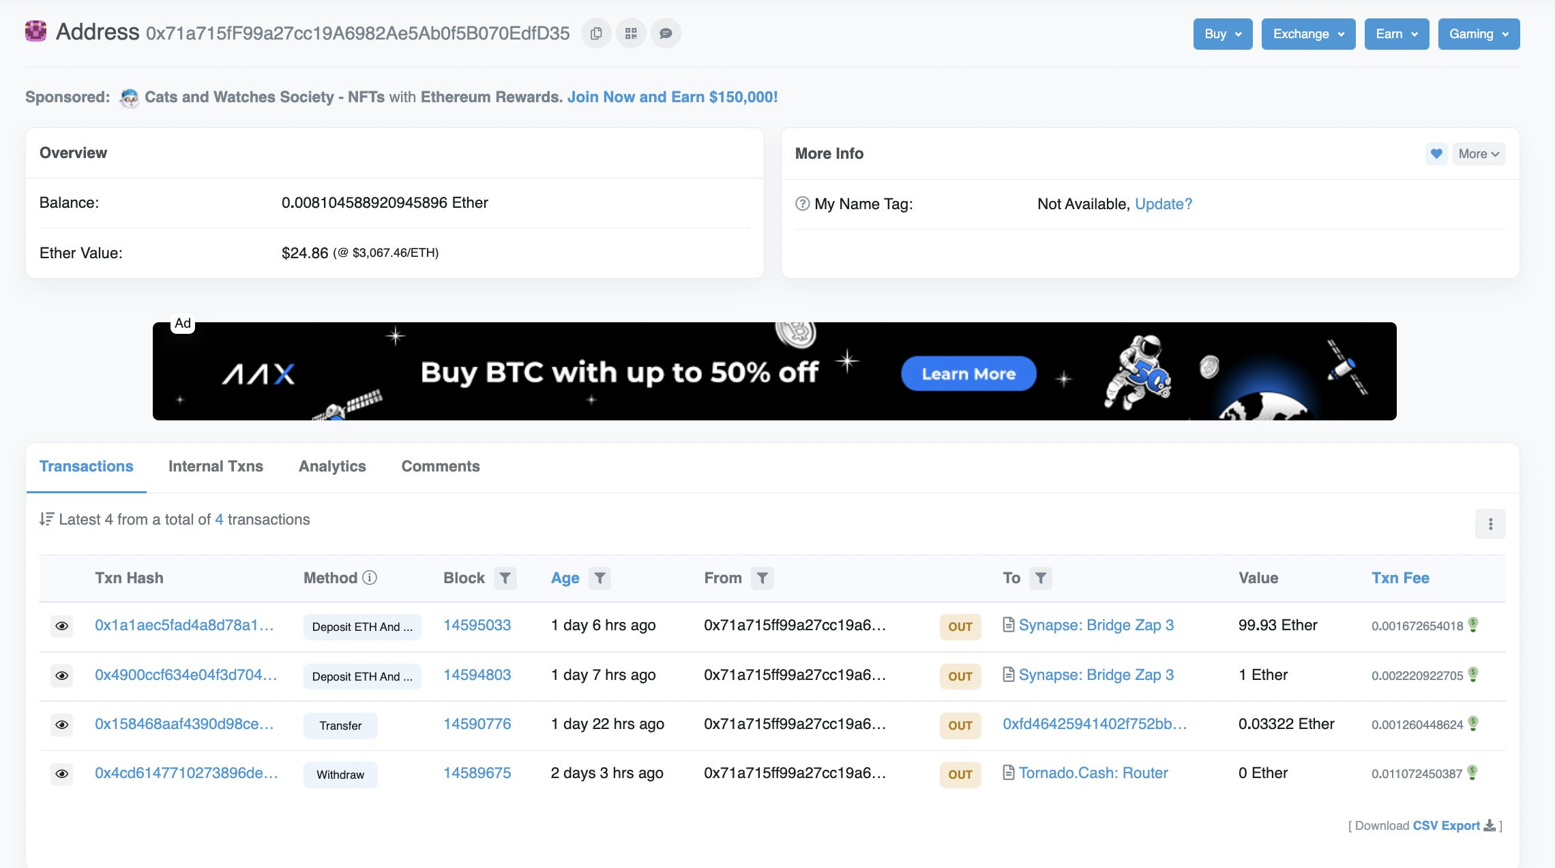Open transaction hash 0x158468aaf4390d98ce
1555x868 pixels.
184,724
